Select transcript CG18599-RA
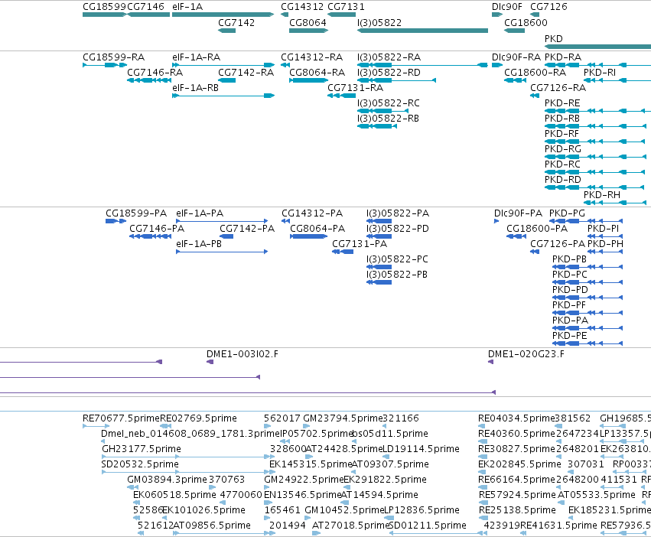651x537 pixels. pos(114,57)
